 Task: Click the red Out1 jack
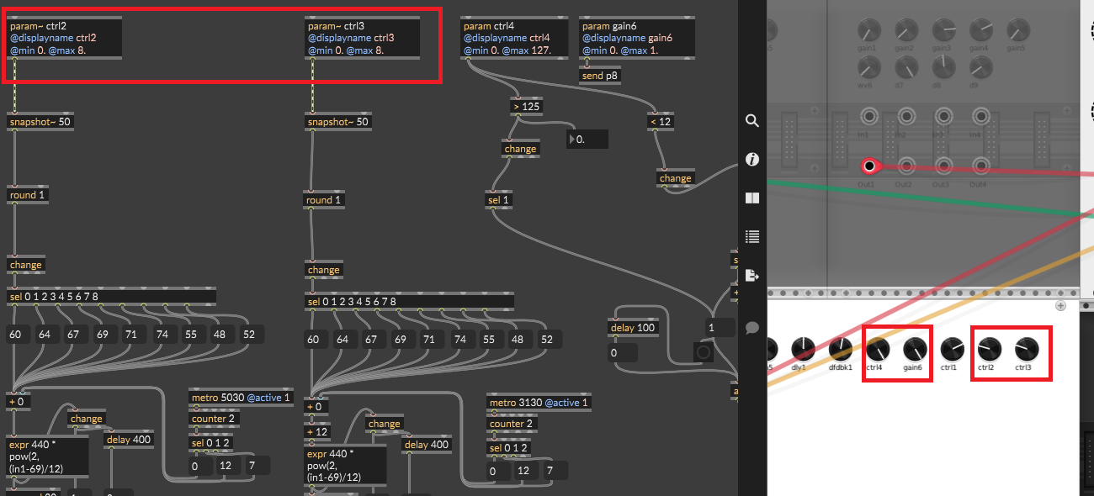[x=869, y=166]
